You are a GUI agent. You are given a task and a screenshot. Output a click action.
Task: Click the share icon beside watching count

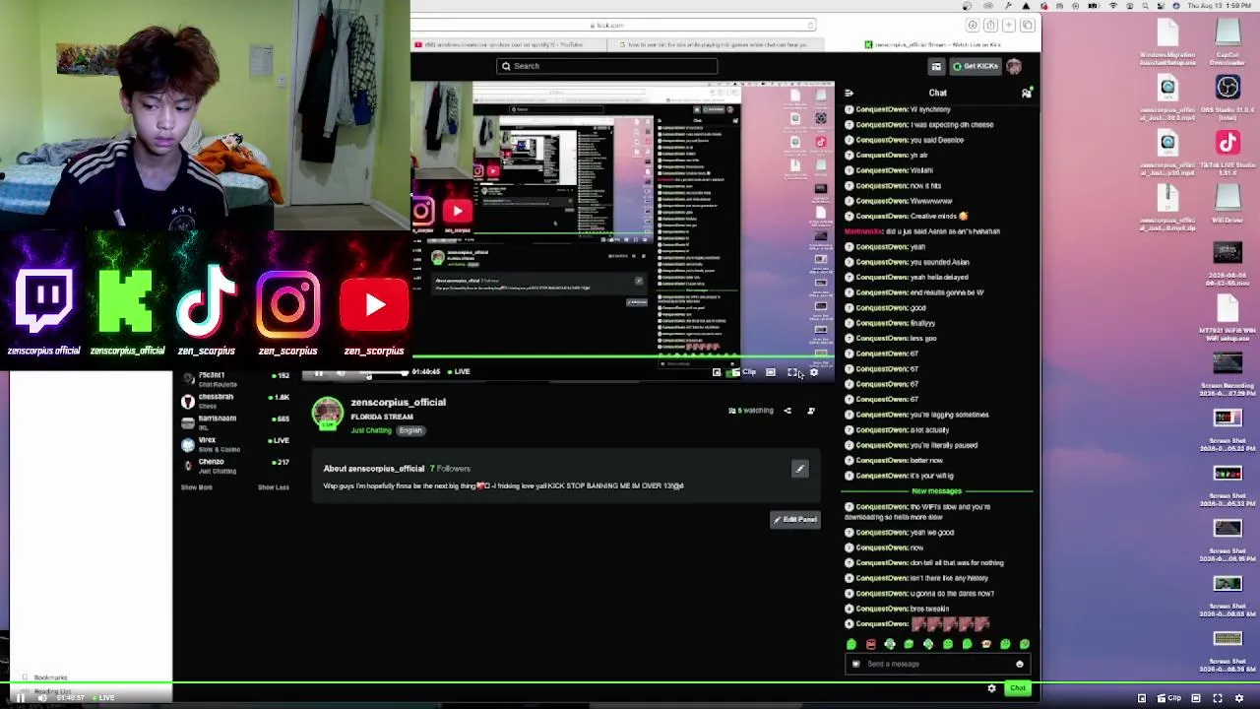787,411
